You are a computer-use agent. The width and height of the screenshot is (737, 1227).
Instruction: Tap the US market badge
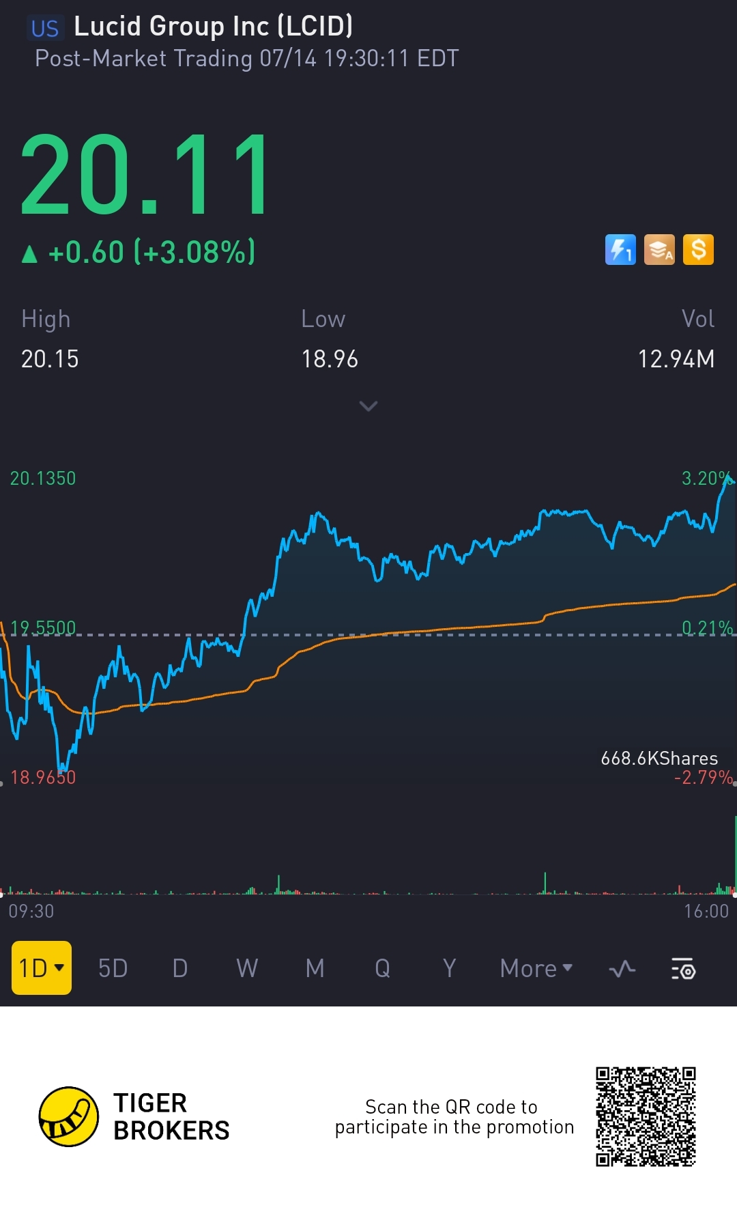click(45, 28)
